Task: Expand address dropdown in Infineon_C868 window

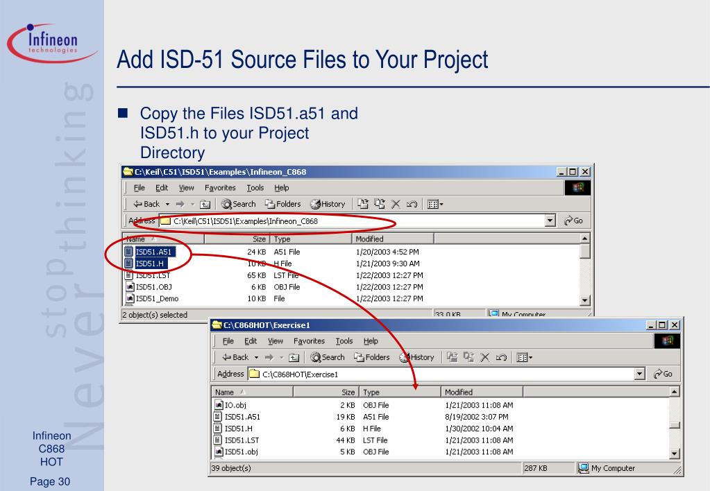Action: [550, 221]
